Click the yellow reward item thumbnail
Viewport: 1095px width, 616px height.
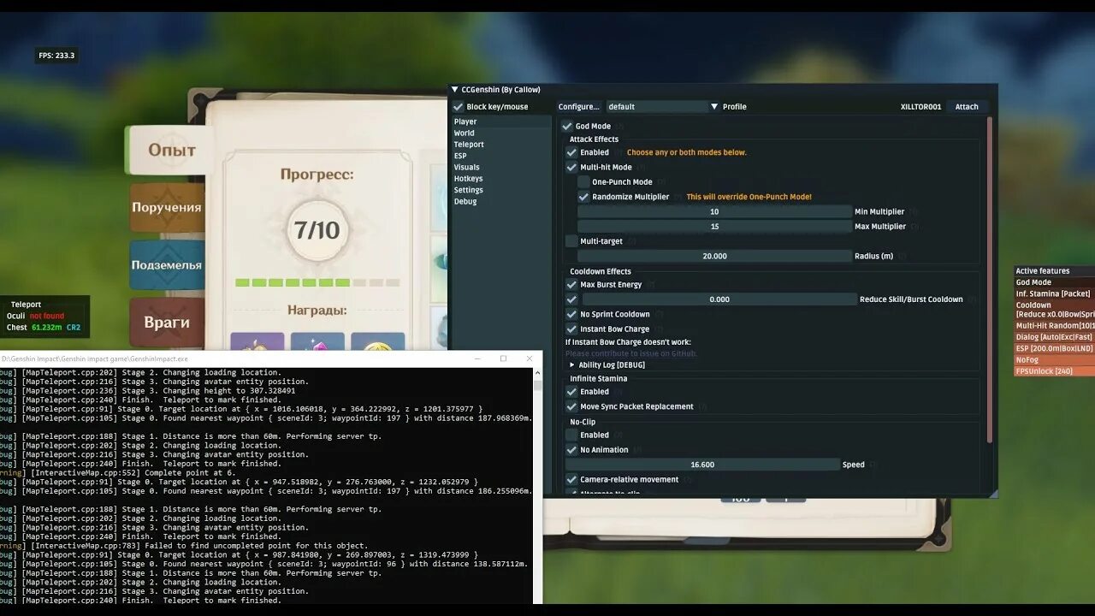377,341
